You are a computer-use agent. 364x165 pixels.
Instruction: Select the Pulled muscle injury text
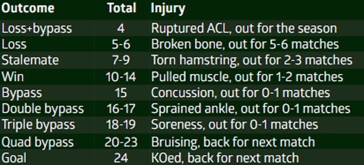tap(247, 76)
